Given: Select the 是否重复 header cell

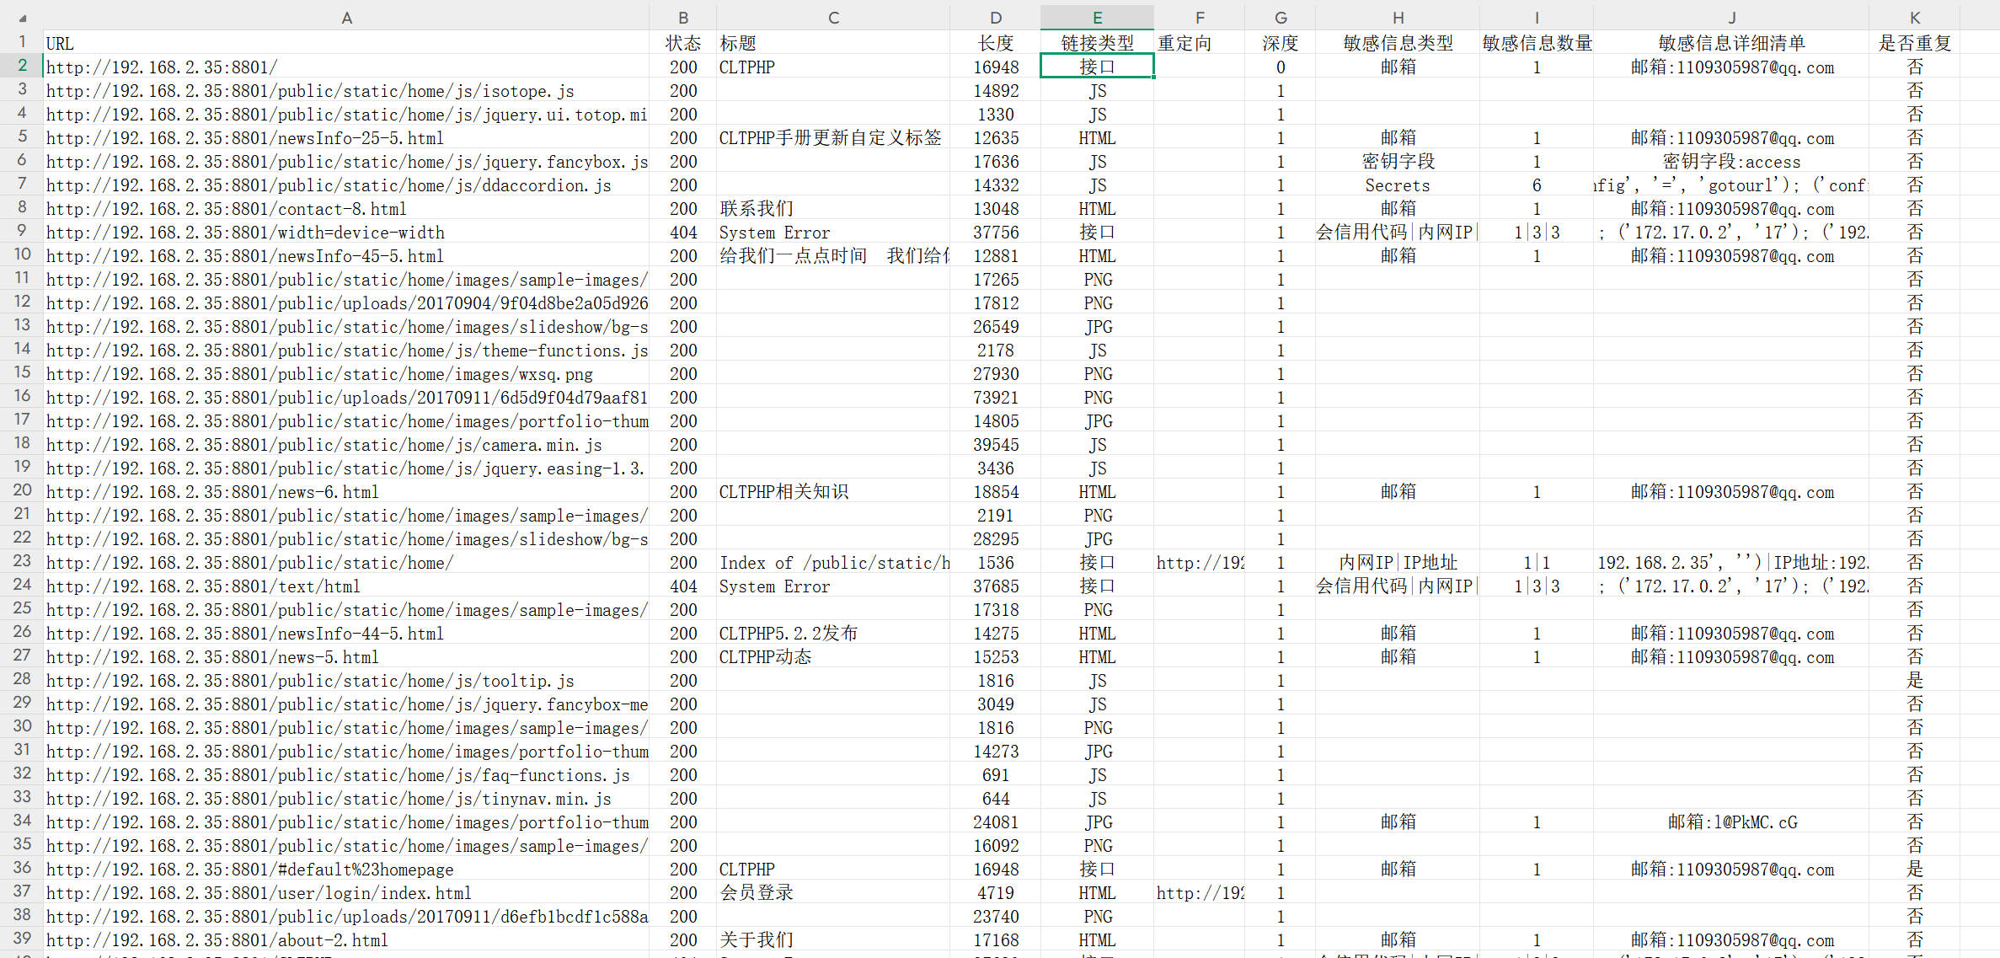Looking at the screenshot, I should click(1914, 43).
